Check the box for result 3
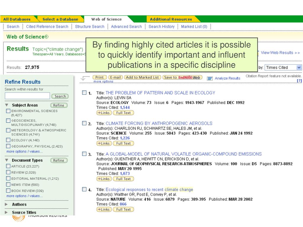This screenshot has width=303, height=227. pyautogui.click(x=84, y=154)
